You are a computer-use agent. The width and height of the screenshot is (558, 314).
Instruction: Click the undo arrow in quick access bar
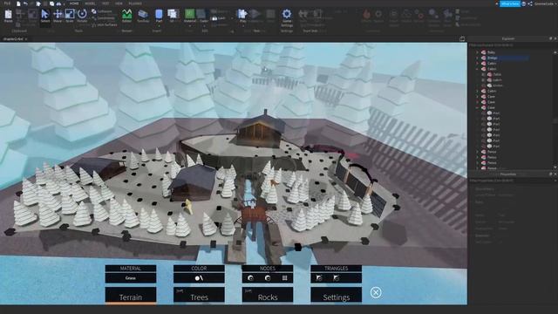[x=25, y=3]
